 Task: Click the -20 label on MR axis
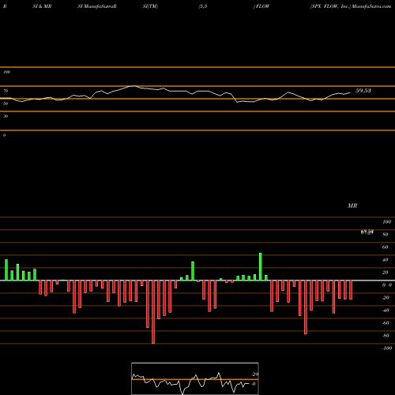(386, 298)
